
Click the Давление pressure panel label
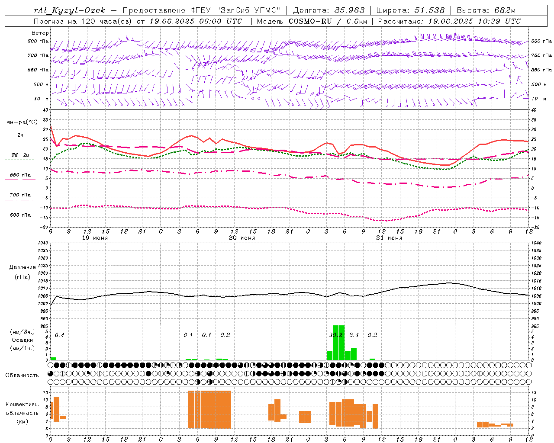click(22, 267)
